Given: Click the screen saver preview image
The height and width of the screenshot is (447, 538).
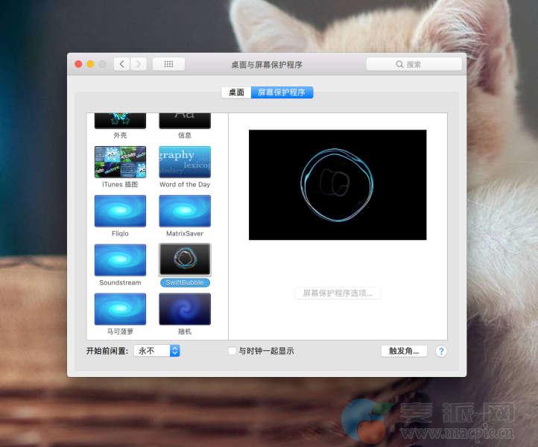Looking at the screenshot, I should coord(338,185).
